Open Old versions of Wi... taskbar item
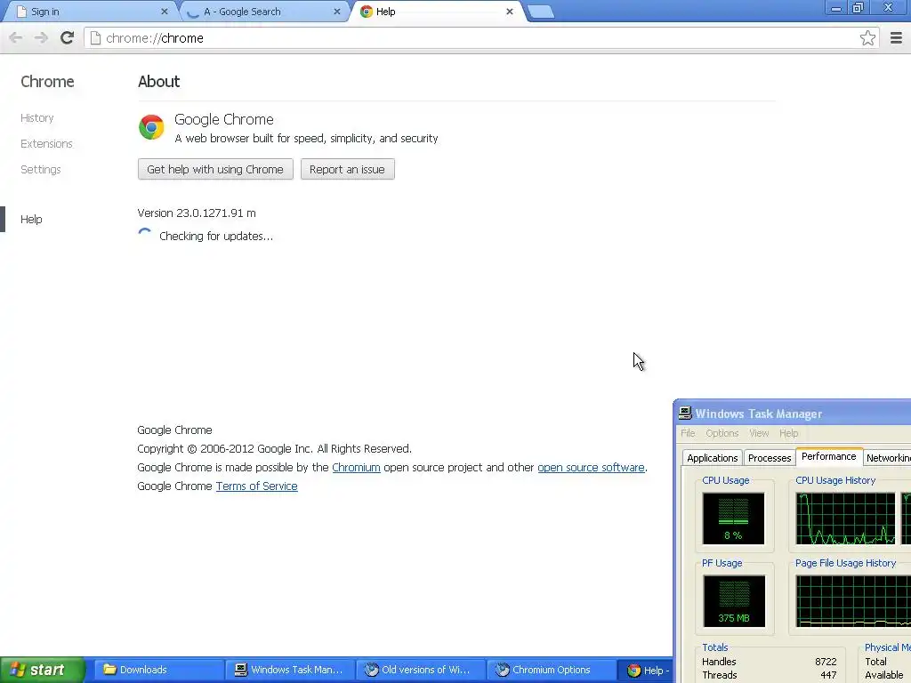 (x=420, y=670)
